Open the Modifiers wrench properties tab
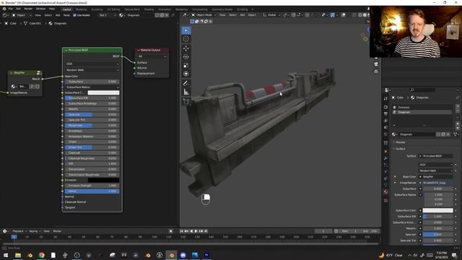This screenshot has width=462, height=260. (x=385, y=159)
